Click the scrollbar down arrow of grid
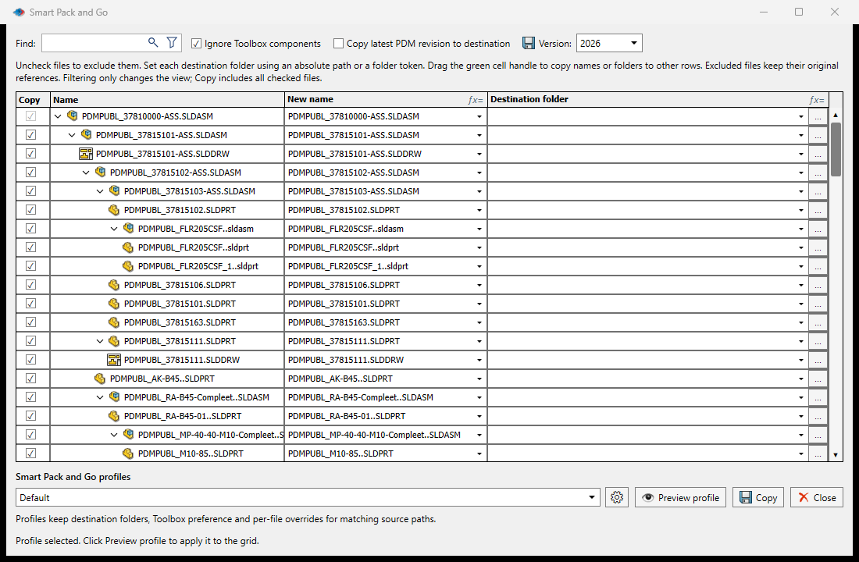859x562 pixels. pos(836,454)
